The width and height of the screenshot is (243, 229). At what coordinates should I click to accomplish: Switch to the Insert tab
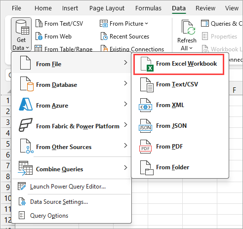coord(70,8)
